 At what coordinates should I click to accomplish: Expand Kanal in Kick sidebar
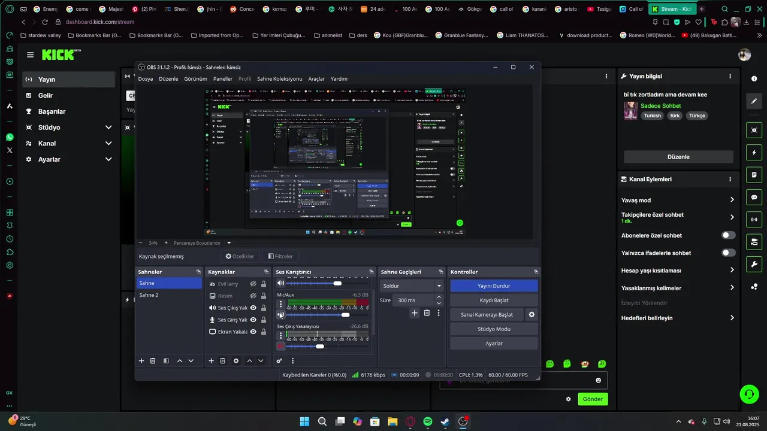pyautogui.click(x=108, y=144)
